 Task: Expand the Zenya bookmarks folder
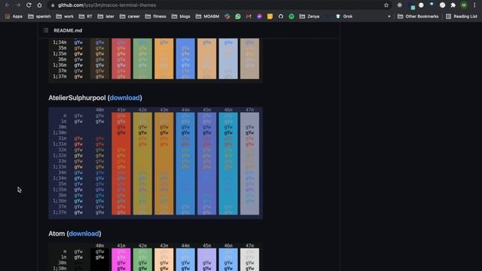click(310, 17)
